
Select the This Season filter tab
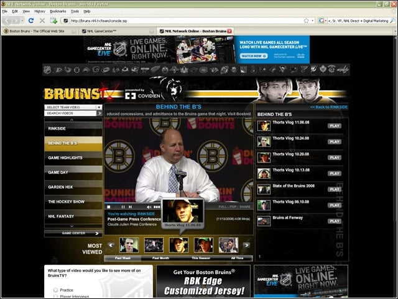click(201, 258)
